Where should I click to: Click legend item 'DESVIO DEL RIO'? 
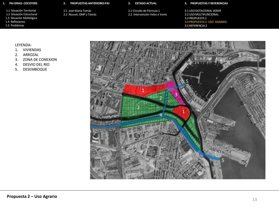point(36,64)
